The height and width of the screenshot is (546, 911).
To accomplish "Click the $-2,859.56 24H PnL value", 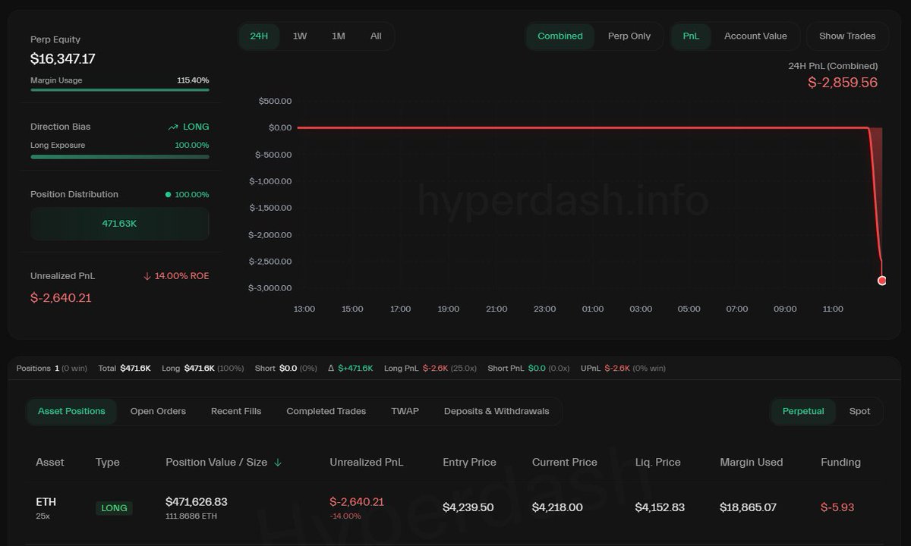I will point(843,82).
